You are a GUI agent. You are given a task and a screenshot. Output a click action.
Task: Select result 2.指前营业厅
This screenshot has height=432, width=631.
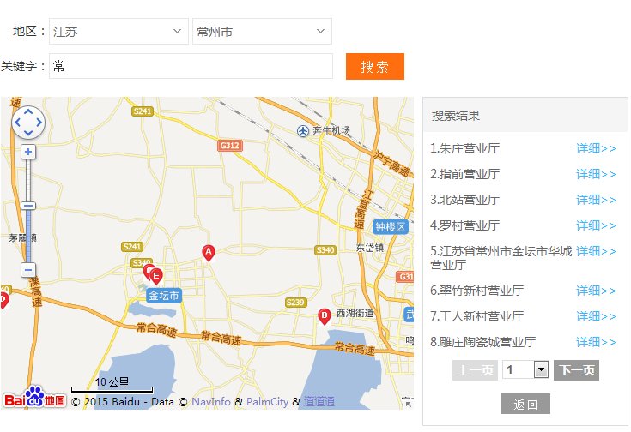click(x=464, y=174)
